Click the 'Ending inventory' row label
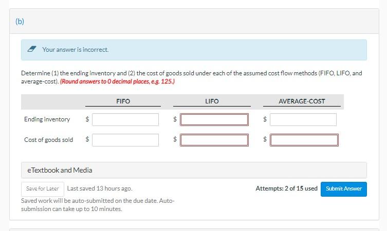 click(x=47, y=119)
